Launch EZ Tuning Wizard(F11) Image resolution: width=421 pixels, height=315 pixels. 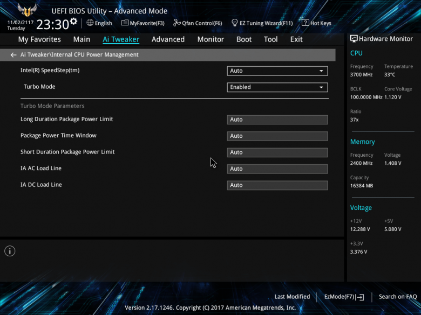(262, 23)
